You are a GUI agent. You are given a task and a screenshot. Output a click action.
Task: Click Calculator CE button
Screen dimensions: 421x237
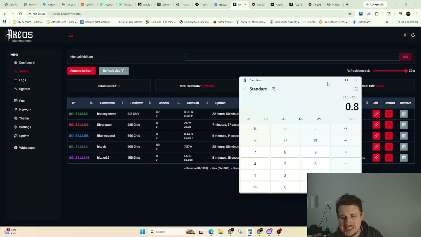pos(285,129)
